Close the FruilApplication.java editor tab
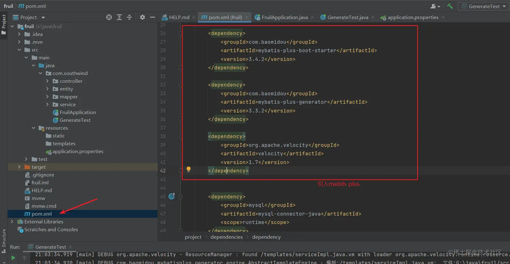 tap(313, 17)
